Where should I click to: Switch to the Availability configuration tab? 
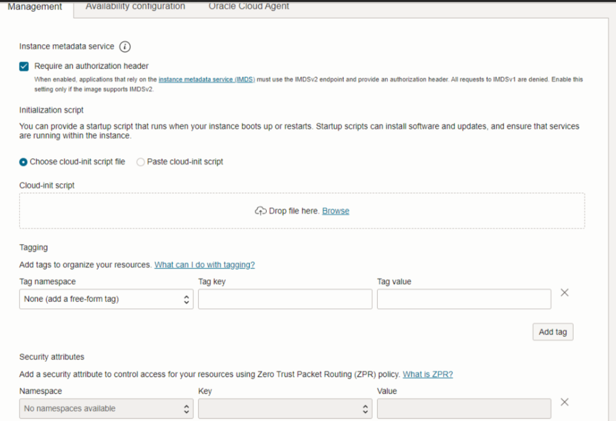[x=135, y=6]
